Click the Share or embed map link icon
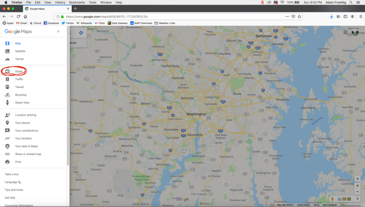This screenshot has height=207, width=365. (7, 154)
